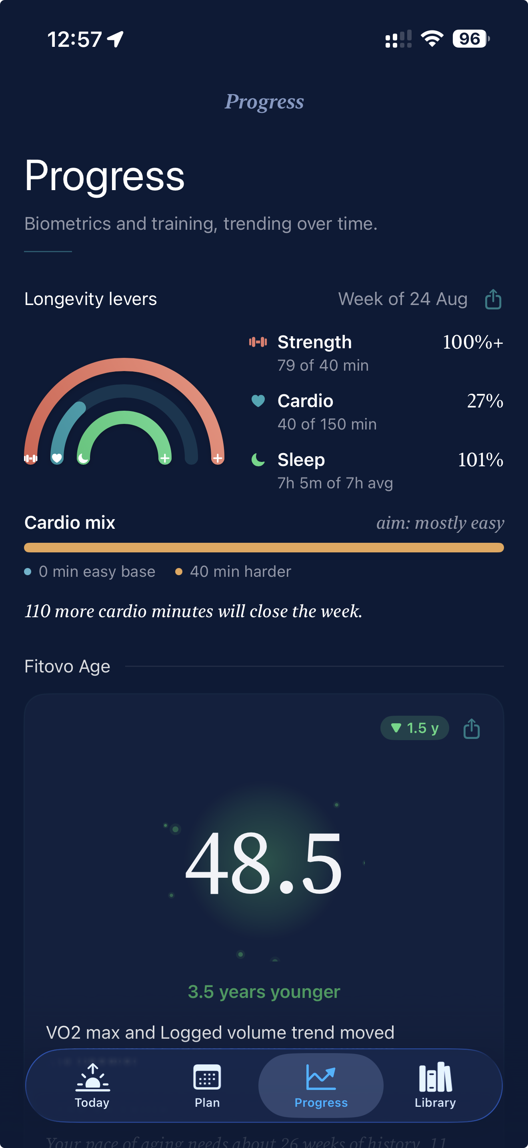
Task: Tap the dumbbell marker on strength arc
Action: pos(31,458)
